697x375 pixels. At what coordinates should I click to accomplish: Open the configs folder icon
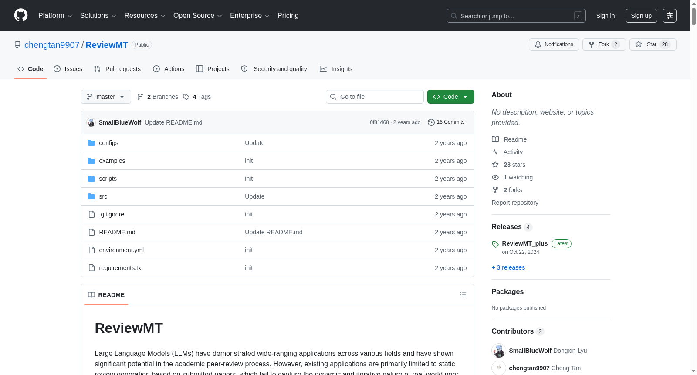coord(91,143)
